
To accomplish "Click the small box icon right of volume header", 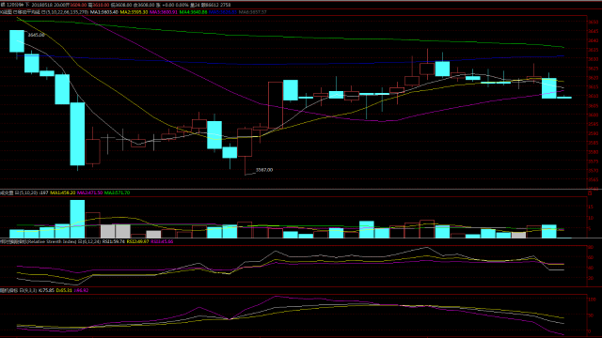I will pos(590,192).
